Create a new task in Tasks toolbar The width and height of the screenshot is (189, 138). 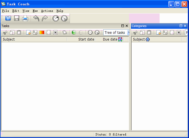click(28, 32)
